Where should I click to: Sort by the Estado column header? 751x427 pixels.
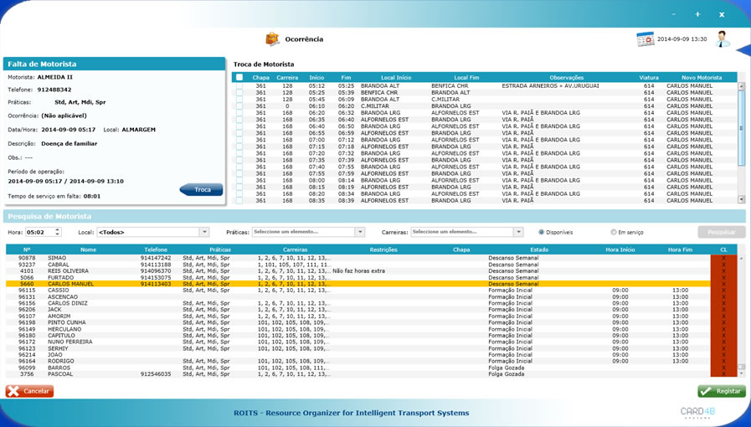tap(538, 250)
